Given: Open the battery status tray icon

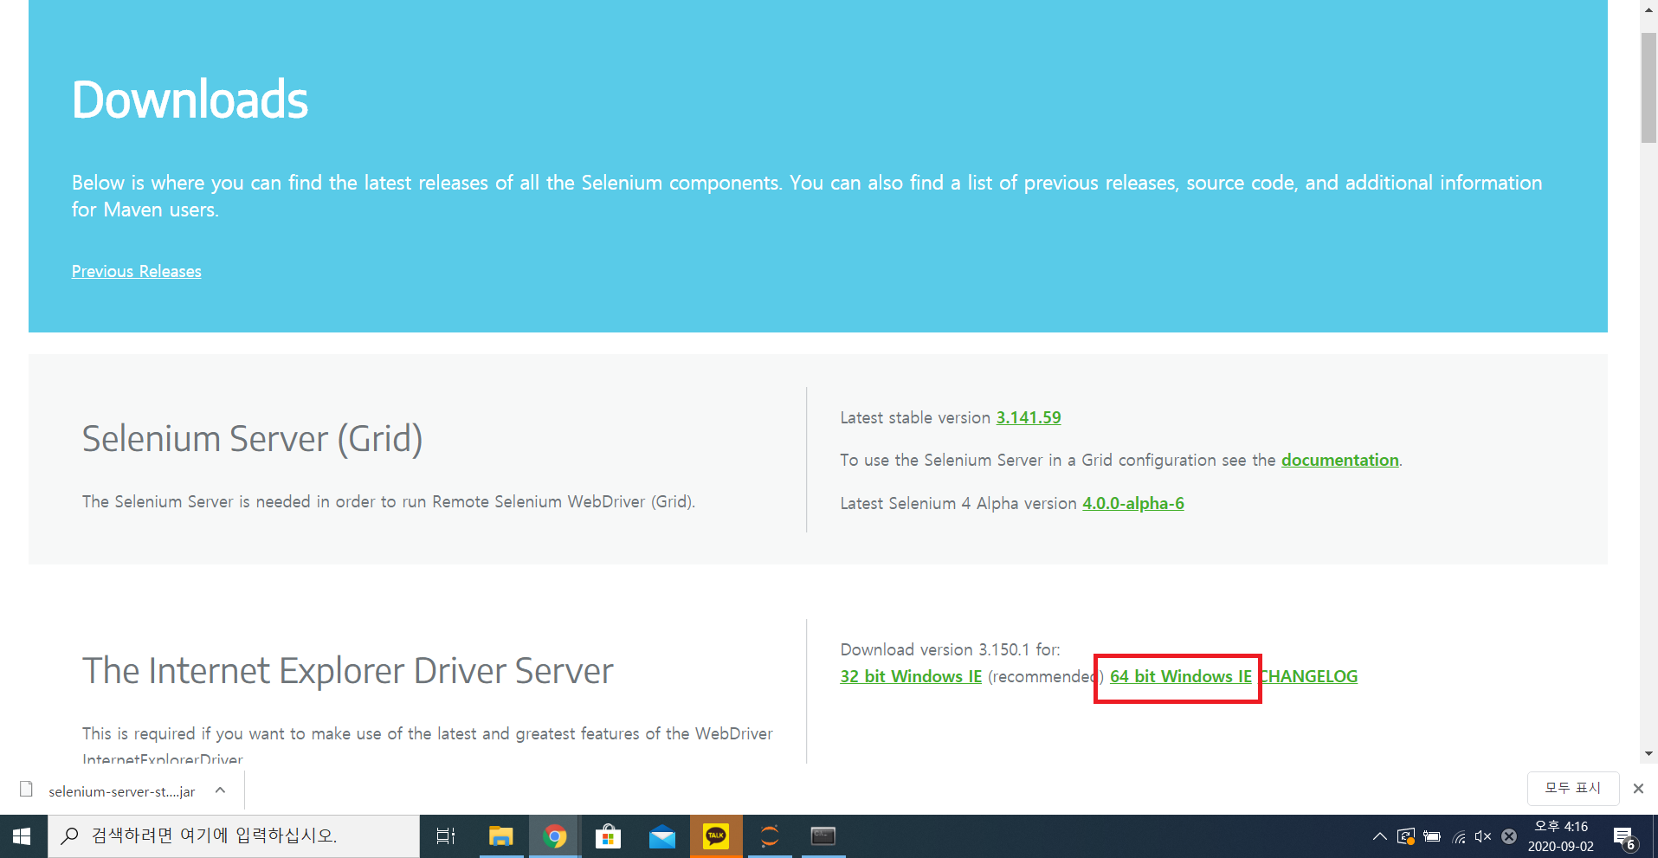Looking at the screenshot, I should point(1432,836).
